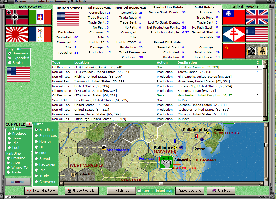Select the Chinese flag under Allied Powers

pyautogui.click(x=234, y=17)
